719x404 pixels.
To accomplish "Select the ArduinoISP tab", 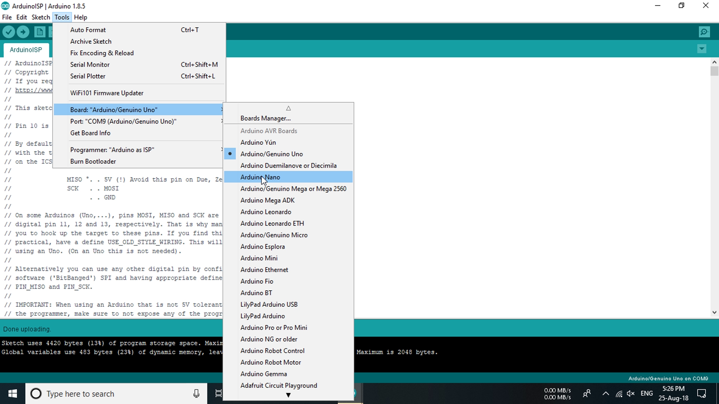I will tap(25, 50).
